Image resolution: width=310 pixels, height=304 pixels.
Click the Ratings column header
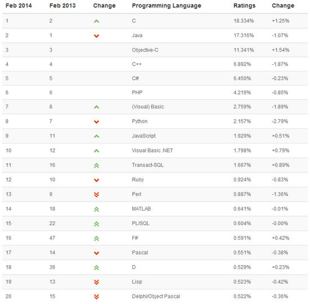[245, 6]
